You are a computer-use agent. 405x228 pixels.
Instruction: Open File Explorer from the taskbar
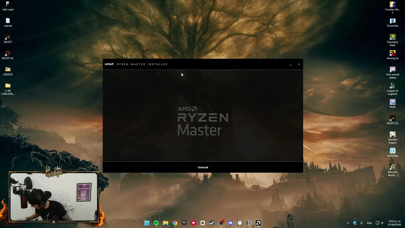tap(165, 223)
